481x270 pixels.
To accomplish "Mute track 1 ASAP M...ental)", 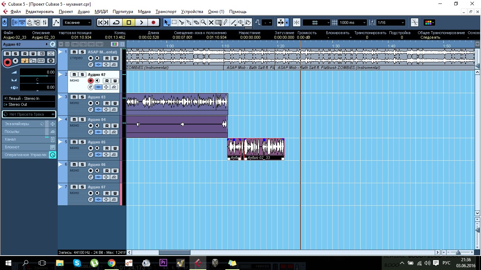I will [x=74, y=52].
